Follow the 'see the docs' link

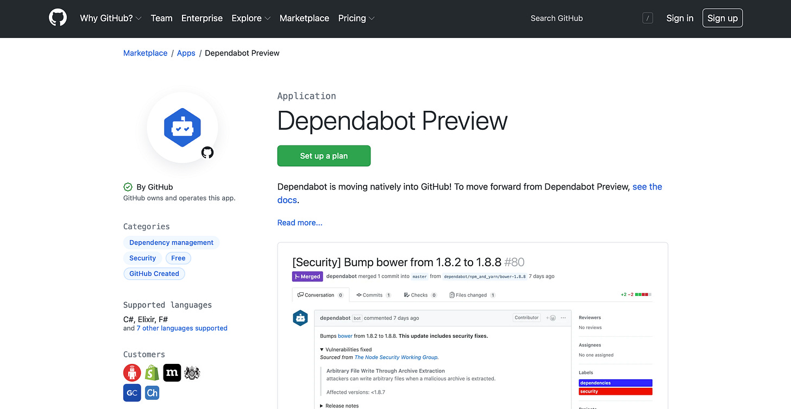pos(647,187)
